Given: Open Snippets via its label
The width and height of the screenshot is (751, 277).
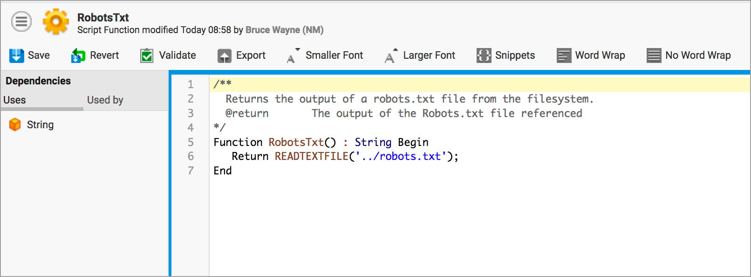Looking at the screenshot, I should [x=515, y=55].
